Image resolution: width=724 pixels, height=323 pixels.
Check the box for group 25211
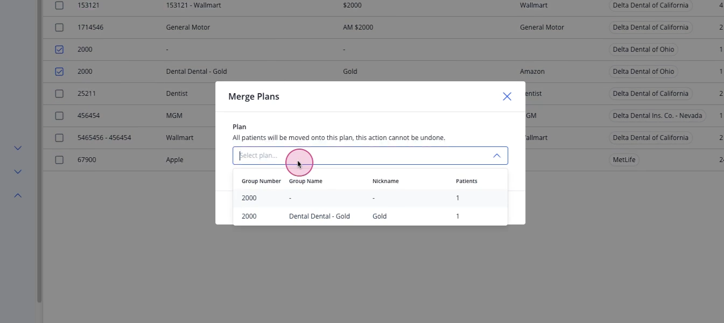[59, 94]
